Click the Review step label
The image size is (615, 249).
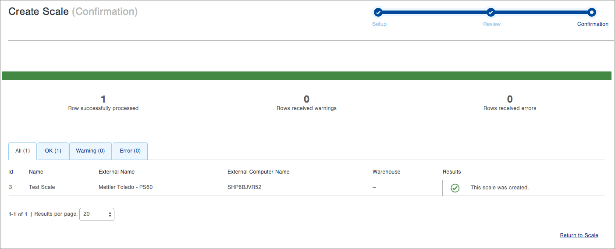coord(492,24)
